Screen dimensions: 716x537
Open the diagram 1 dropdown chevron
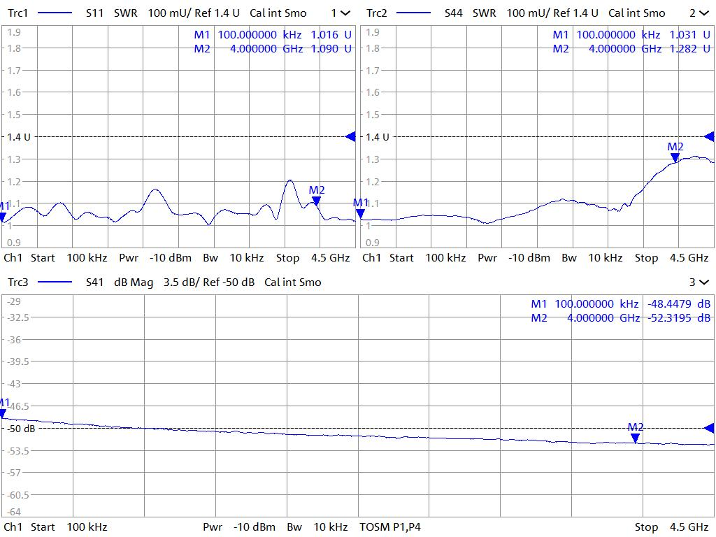click(345, 13)
